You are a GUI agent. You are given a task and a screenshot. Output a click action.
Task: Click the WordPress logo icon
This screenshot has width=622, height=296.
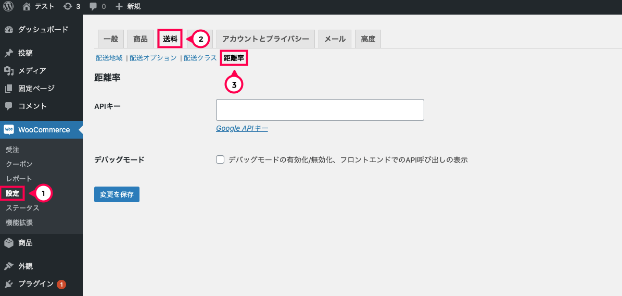[8, 6]
